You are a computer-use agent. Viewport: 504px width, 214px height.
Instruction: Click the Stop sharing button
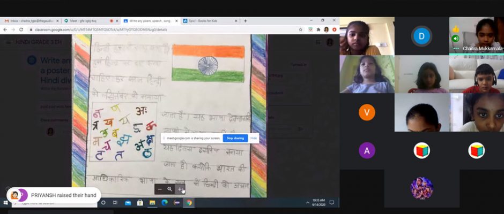point(235,138)
